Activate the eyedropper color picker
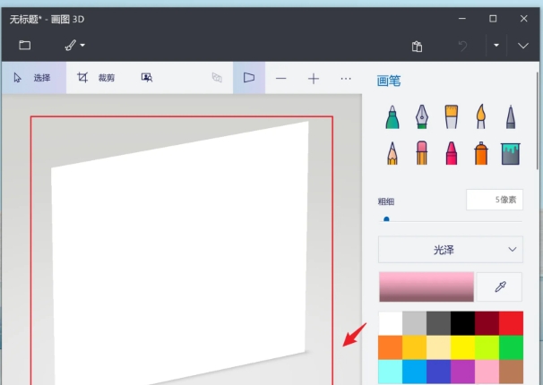This screenshot has height=385, width=543. [499, 287]
